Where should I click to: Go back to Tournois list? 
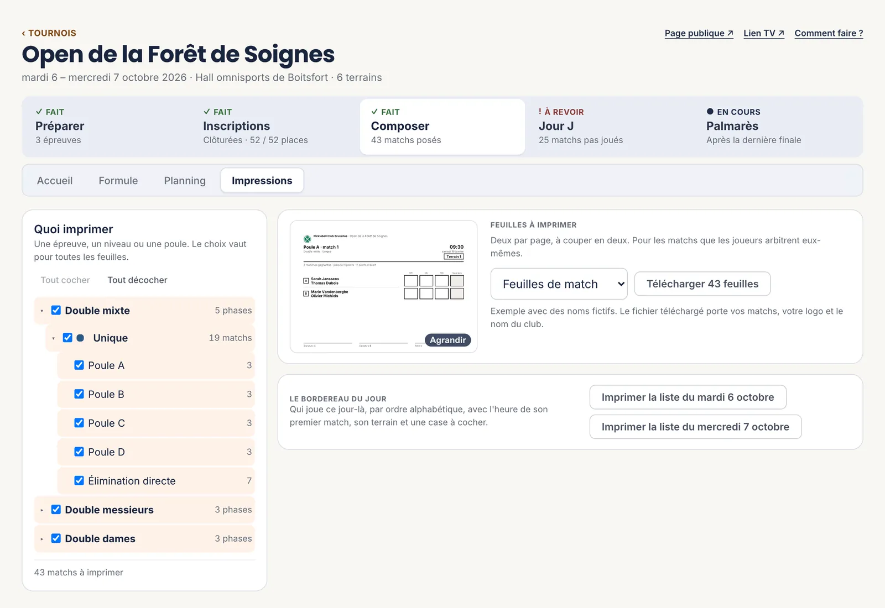click(49, 33)
